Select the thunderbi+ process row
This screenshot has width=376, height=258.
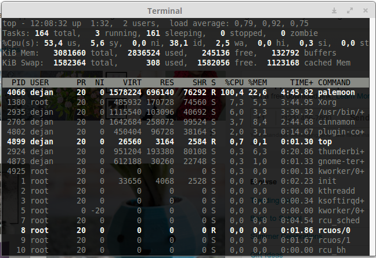[185, 151]
